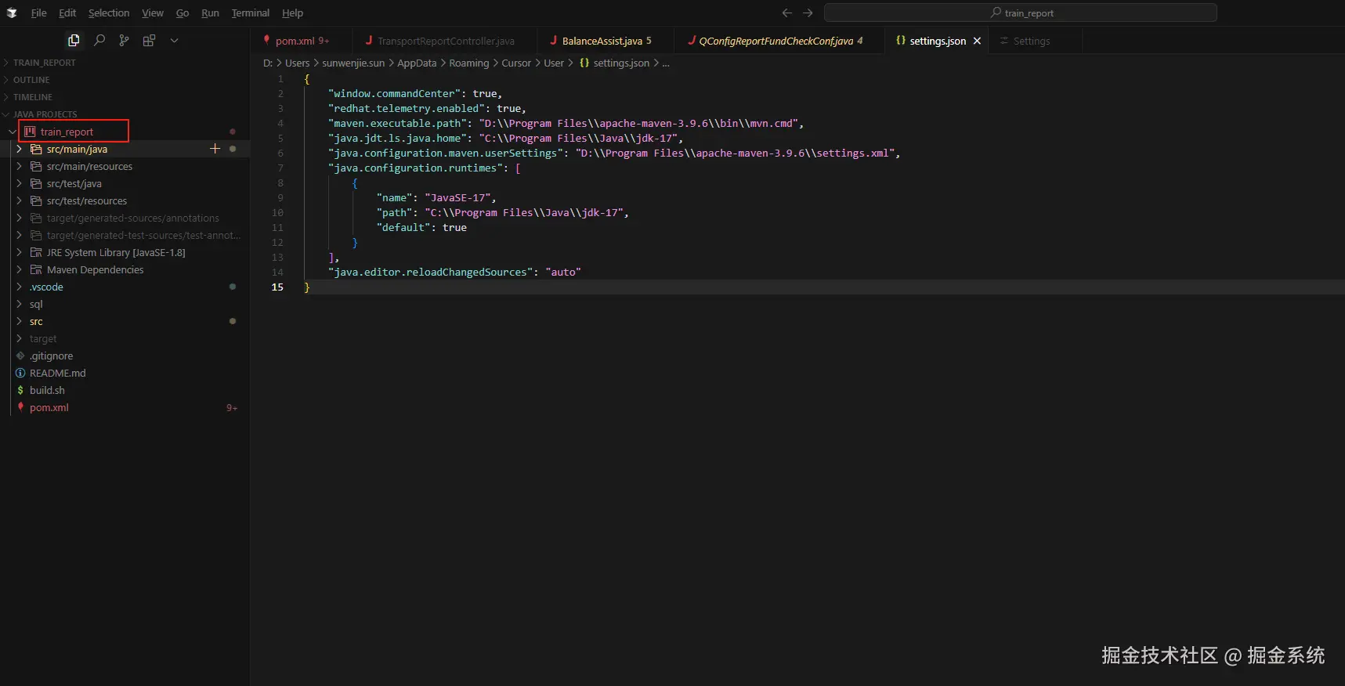Expand the TIMELINE section
The width and height of the screenshot is (1345, 686).
(x=125, y=97)
